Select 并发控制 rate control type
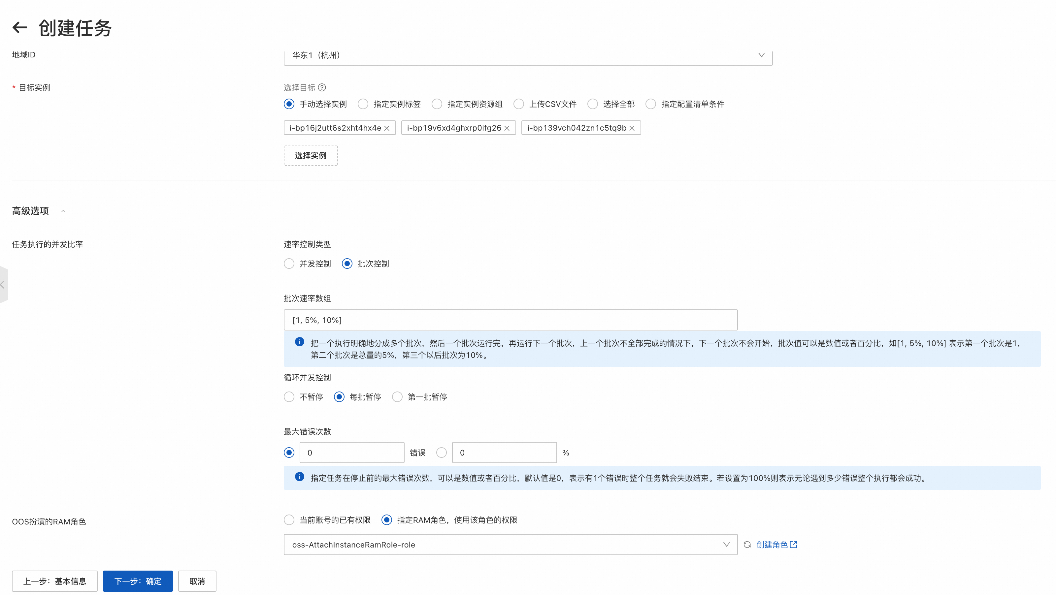 click(289, 264)
